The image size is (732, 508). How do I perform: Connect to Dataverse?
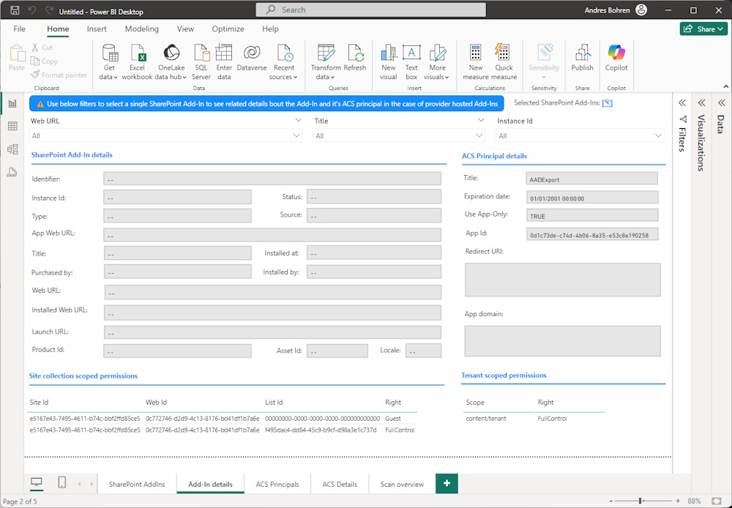[x=252, y=58]
